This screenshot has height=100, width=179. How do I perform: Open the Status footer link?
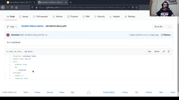pos(62,92)
